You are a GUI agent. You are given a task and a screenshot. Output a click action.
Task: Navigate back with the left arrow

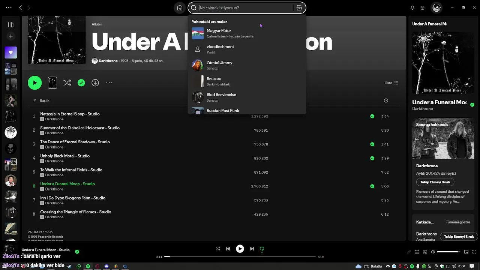(21, 8)
